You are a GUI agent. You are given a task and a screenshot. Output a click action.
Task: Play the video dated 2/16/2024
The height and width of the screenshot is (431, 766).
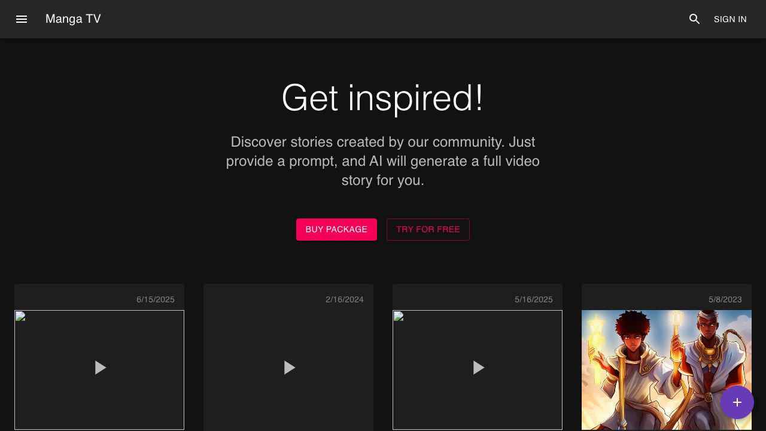point(289,368)
